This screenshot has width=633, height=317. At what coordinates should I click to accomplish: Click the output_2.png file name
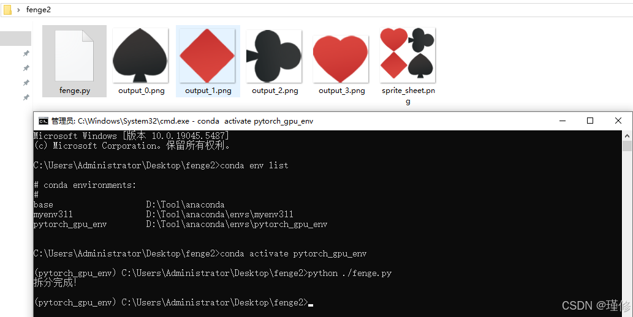[275, 91]
